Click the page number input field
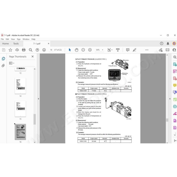The width and height of the screenshot is (177, 177). coord(51,50)
